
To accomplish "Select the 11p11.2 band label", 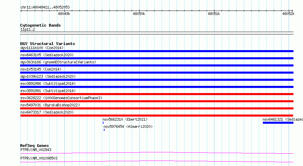I will [x=28, y=29].
